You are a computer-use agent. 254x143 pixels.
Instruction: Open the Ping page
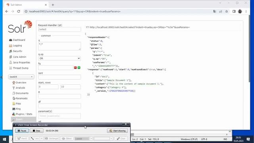(x=16, y=109)
